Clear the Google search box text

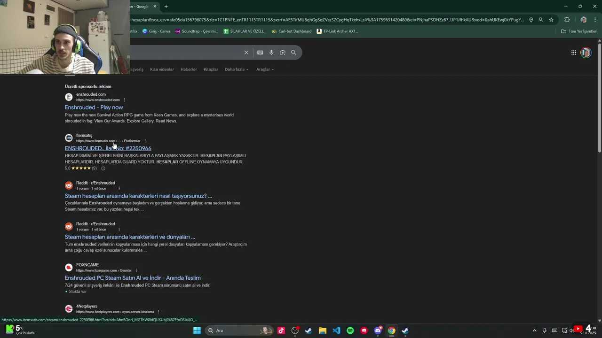point(246,53)
